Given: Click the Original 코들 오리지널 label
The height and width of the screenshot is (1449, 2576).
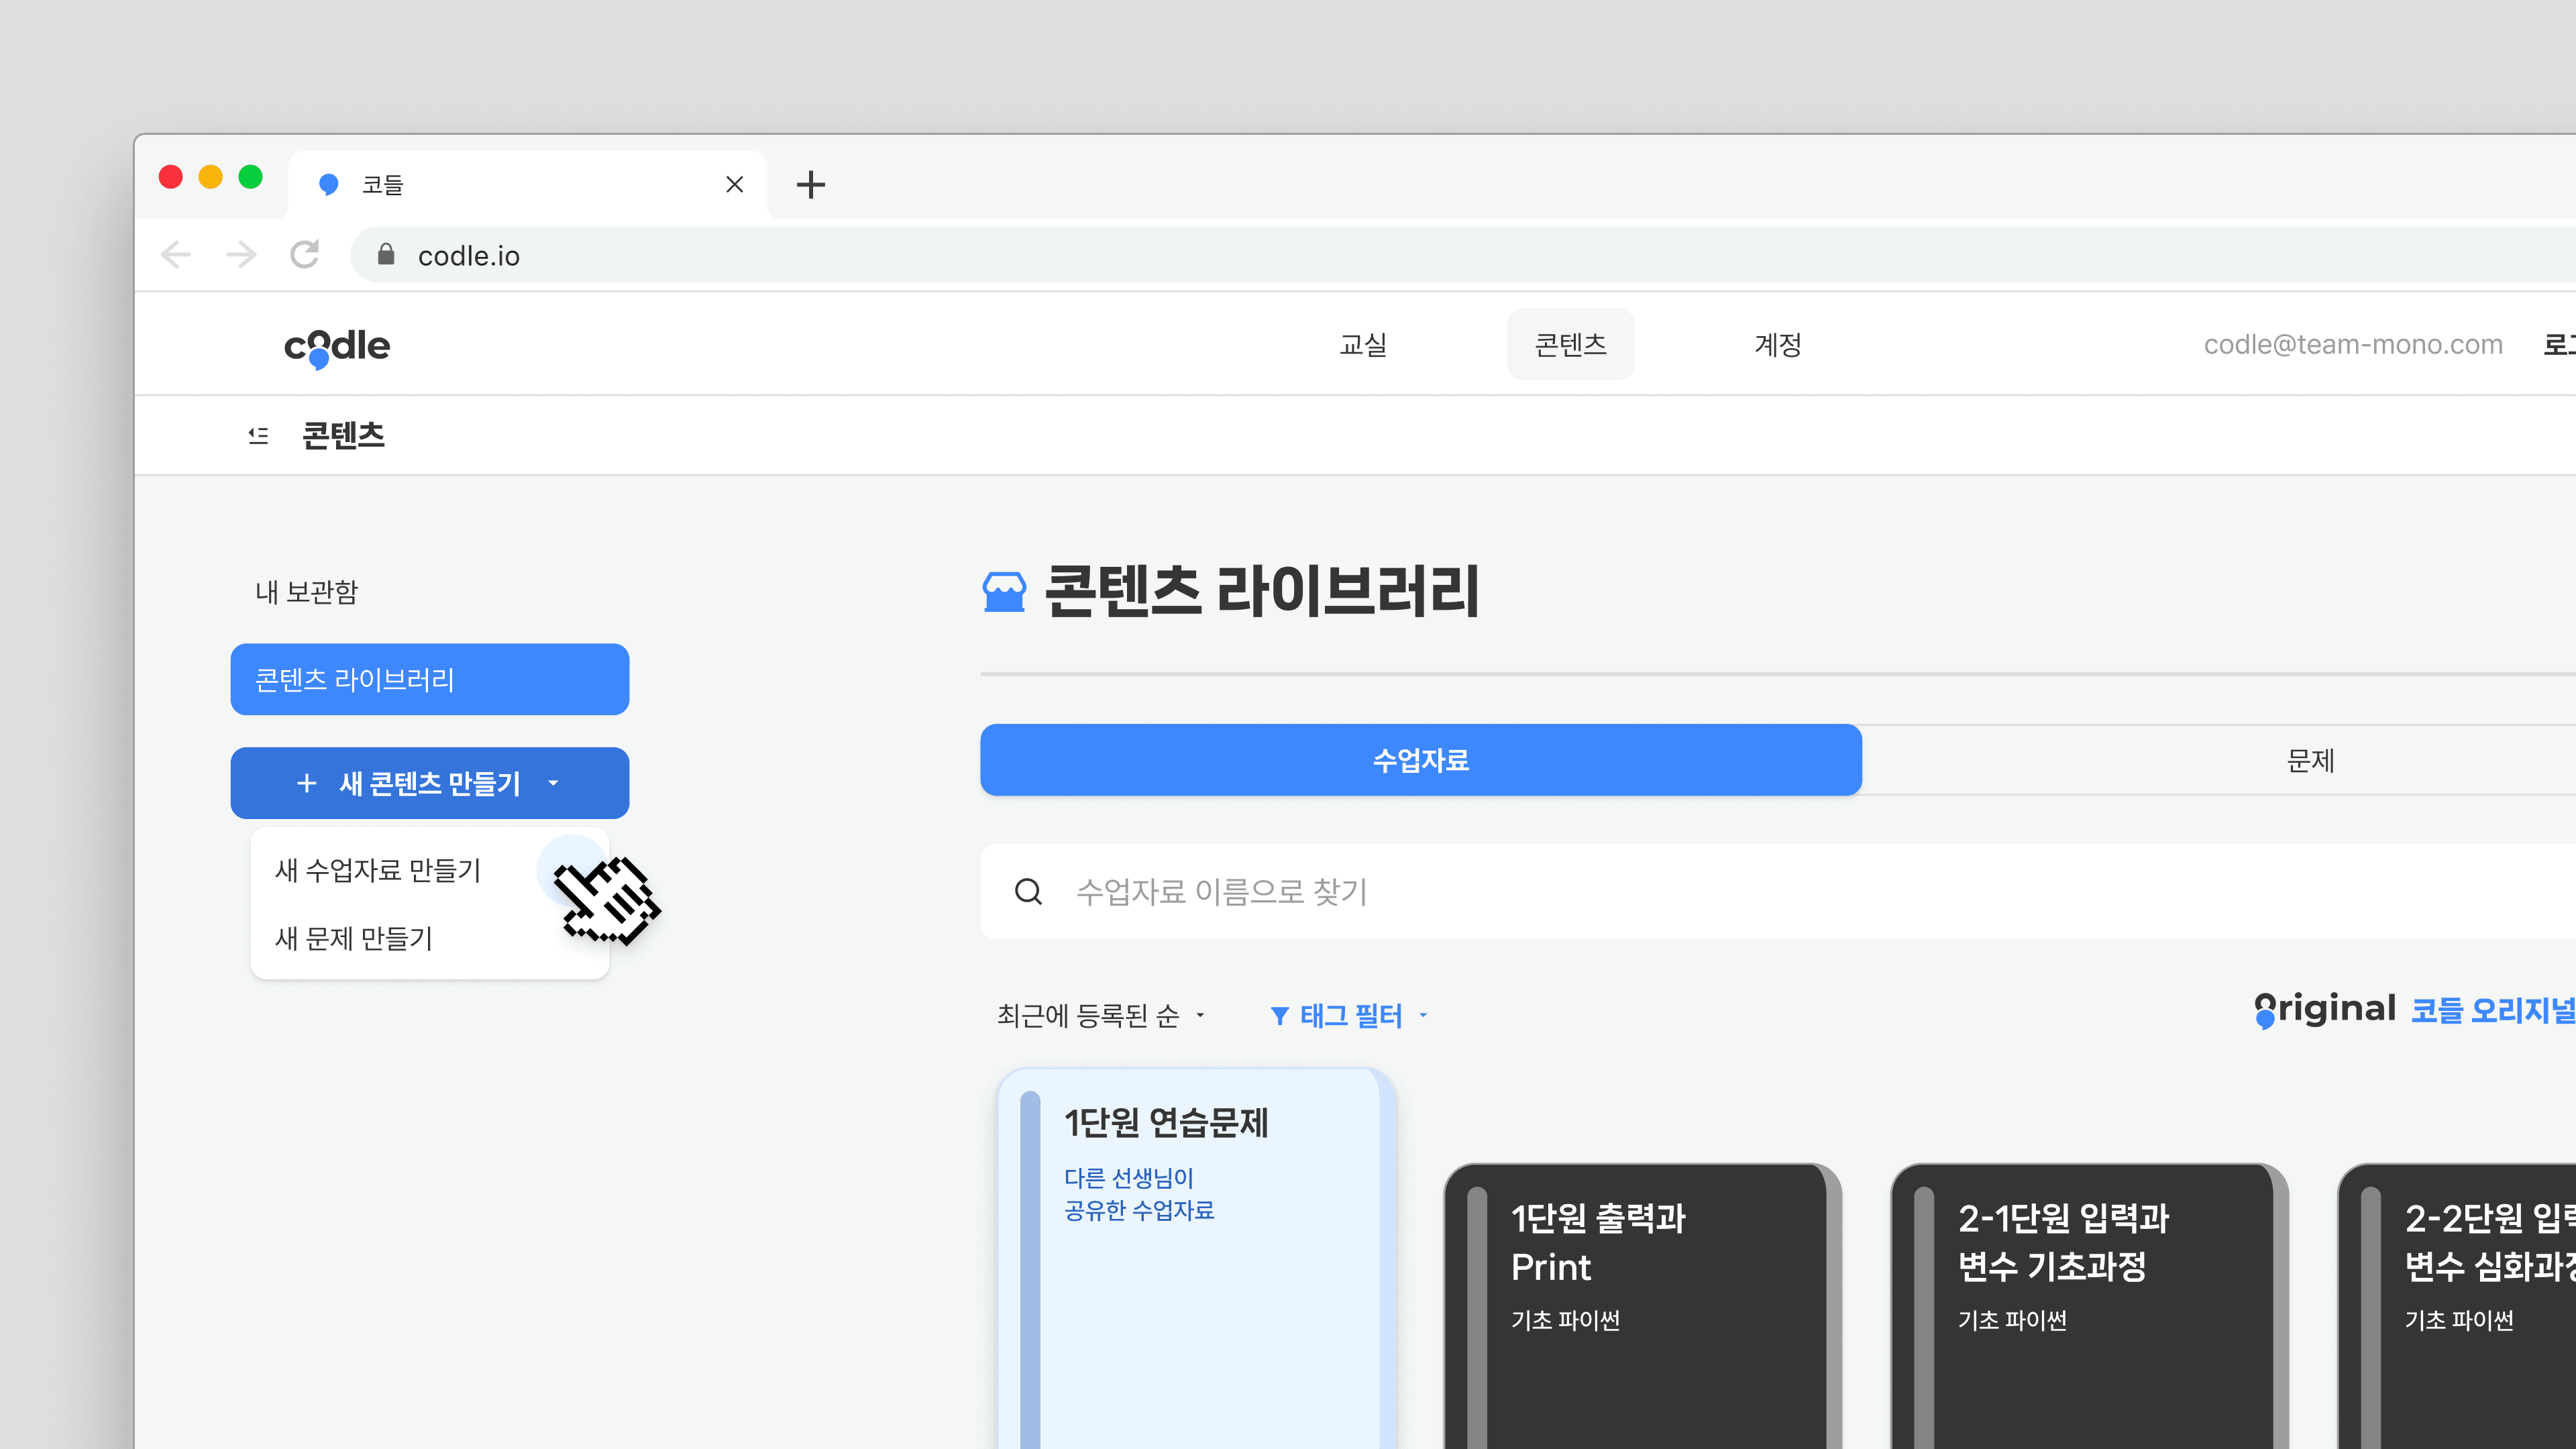Looking at the screenshot, I should click(2414, 1010).
